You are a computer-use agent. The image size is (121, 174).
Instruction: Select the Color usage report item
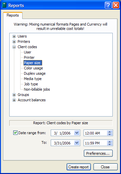(x=33, y=68)
